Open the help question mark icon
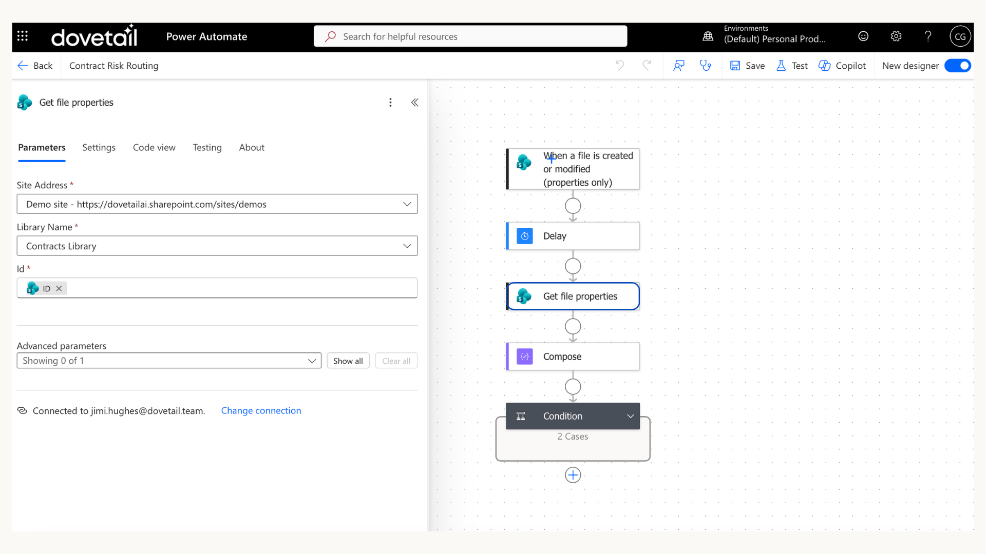 [x=928, y=36]
